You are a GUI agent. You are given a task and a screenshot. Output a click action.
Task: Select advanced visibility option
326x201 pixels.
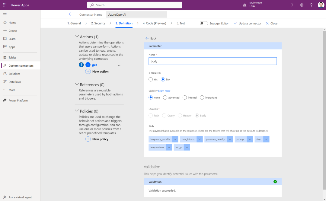(x=165, y=97)
